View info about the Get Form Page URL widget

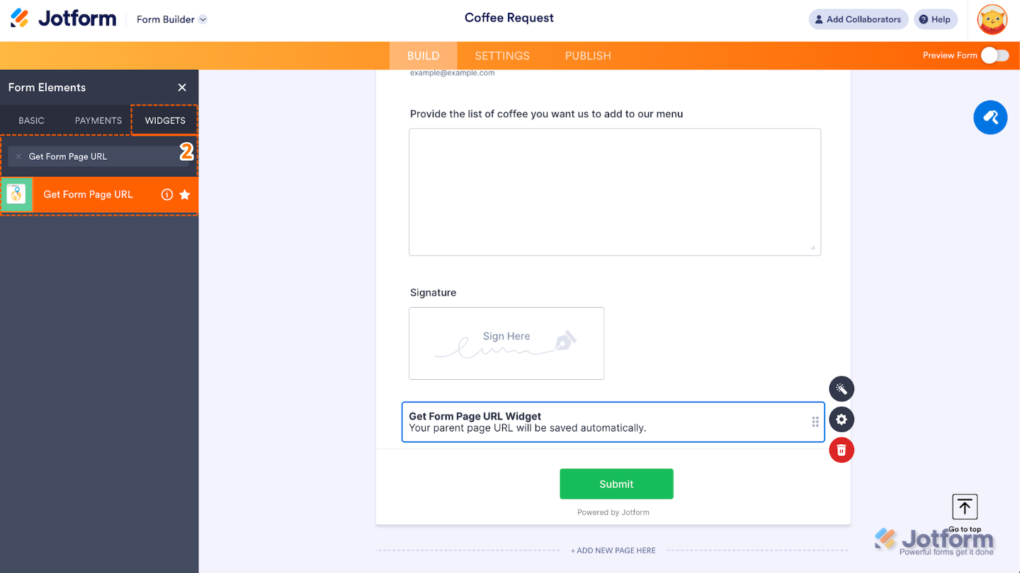pyautogui.click(x=166, y=194)
